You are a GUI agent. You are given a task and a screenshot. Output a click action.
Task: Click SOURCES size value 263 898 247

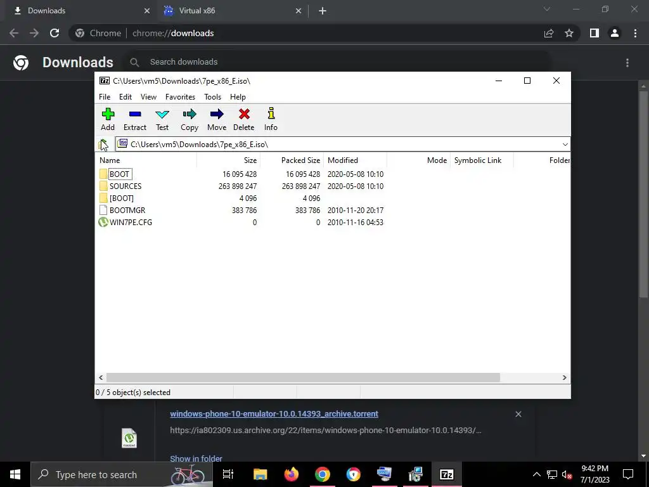[x=238, y=186]
